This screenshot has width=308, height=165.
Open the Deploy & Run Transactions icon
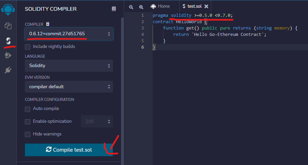[x=8, y=55]
